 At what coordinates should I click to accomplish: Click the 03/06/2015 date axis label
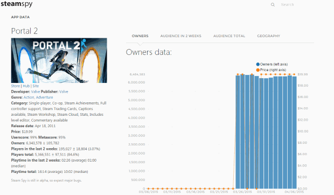148,192
